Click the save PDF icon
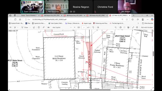 tap(124, 28)
